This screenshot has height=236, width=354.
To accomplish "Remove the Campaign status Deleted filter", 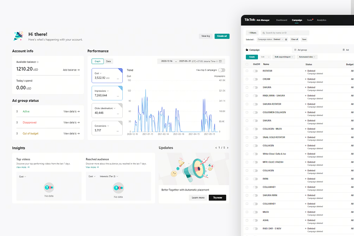I will point(286,39).
